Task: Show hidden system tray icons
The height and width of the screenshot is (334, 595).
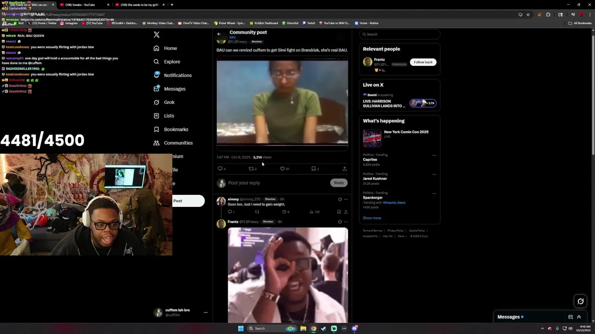Action: (x=542, y=328)
